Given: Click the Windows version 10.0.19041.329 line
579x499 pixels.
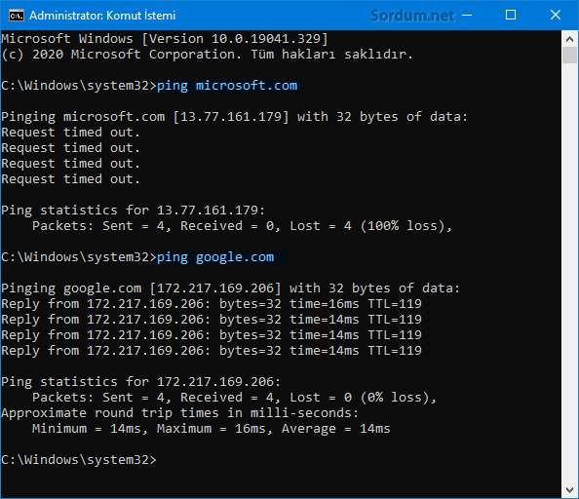Looking at the screenshot, I should pyautogui.click(x=165, y=39).
